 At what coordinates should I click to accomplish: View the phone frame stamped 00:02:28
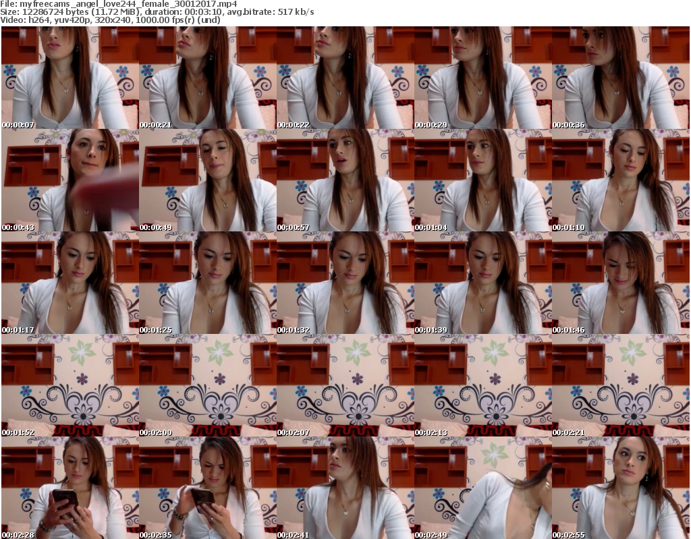(x=70, y=488)
